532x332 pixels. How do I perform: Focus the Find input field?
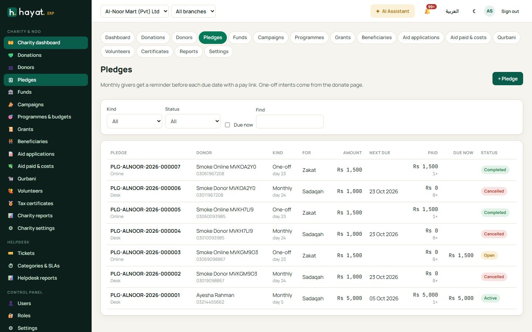pos(290,122)
